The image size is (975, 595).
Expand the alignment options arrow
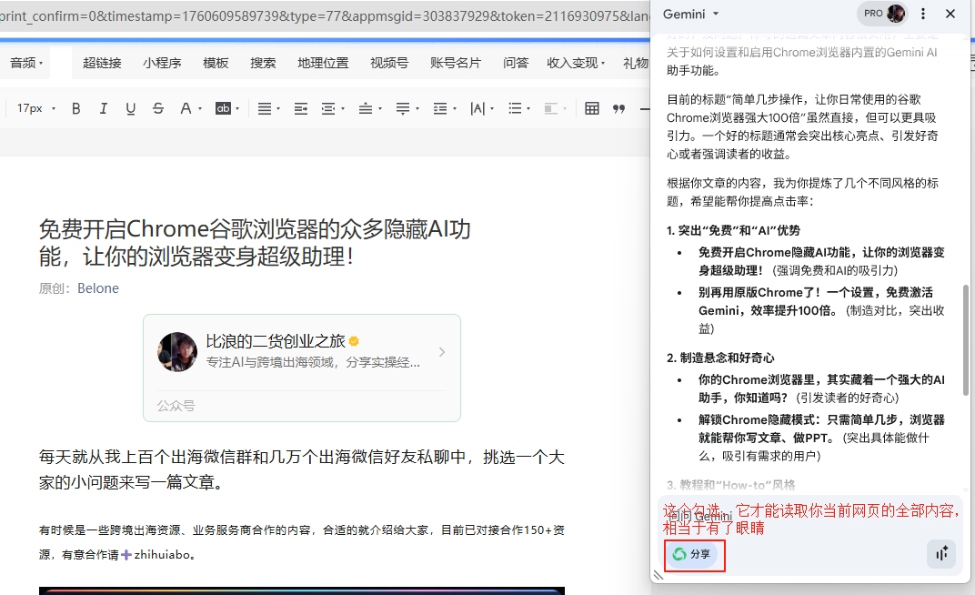[278, 109]
